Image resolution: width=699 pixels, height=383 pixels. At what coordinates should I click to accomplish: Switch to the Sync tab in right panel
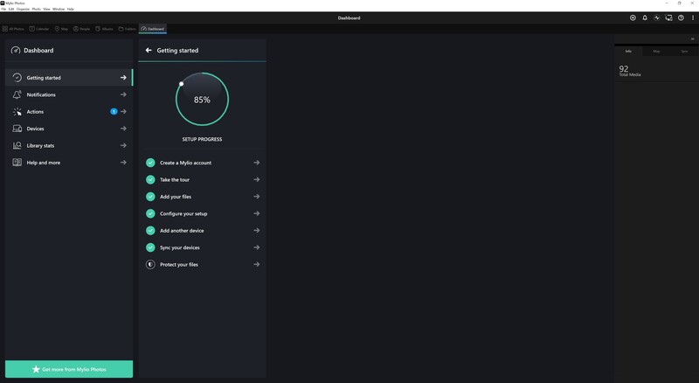click(x=684, y=52)
